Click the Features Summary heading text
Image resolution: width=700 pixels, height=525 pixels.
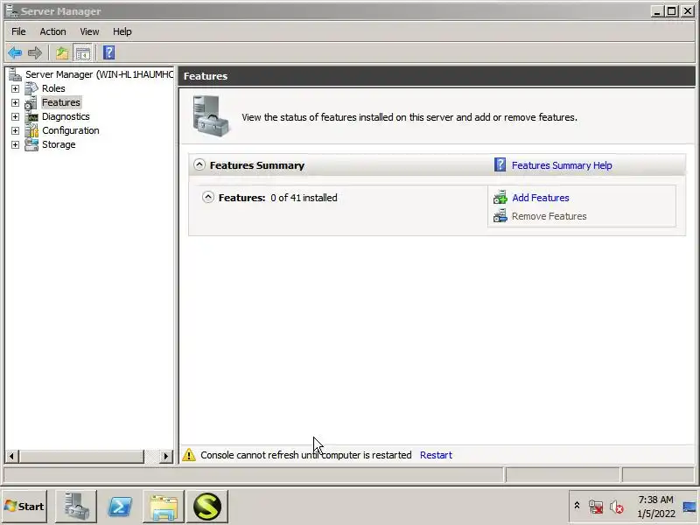pyautogui.click(x=256, y=165)
